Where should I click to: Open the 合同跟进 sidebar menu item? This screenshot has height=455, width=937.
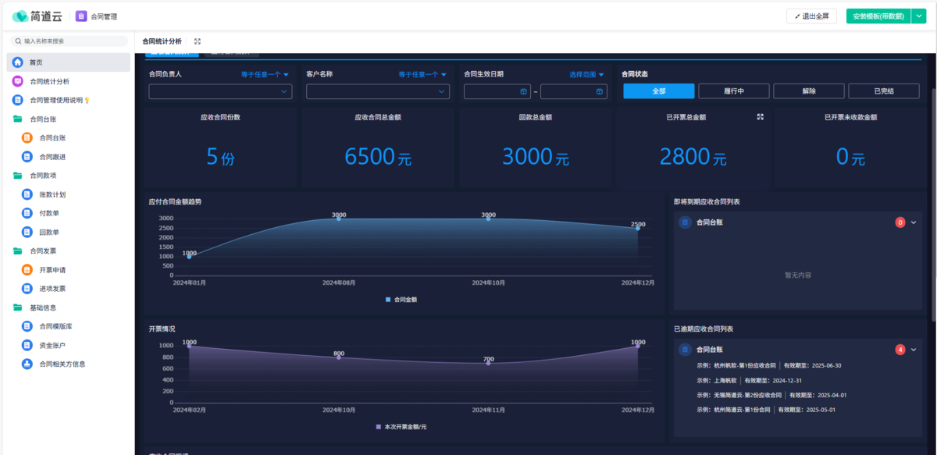(x=52, y=157)
